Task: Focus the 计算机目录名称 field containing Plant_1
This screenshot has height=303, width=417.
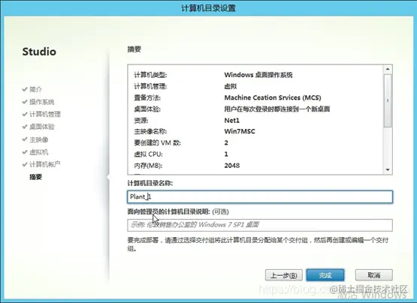Action: (x=260, y=196)
